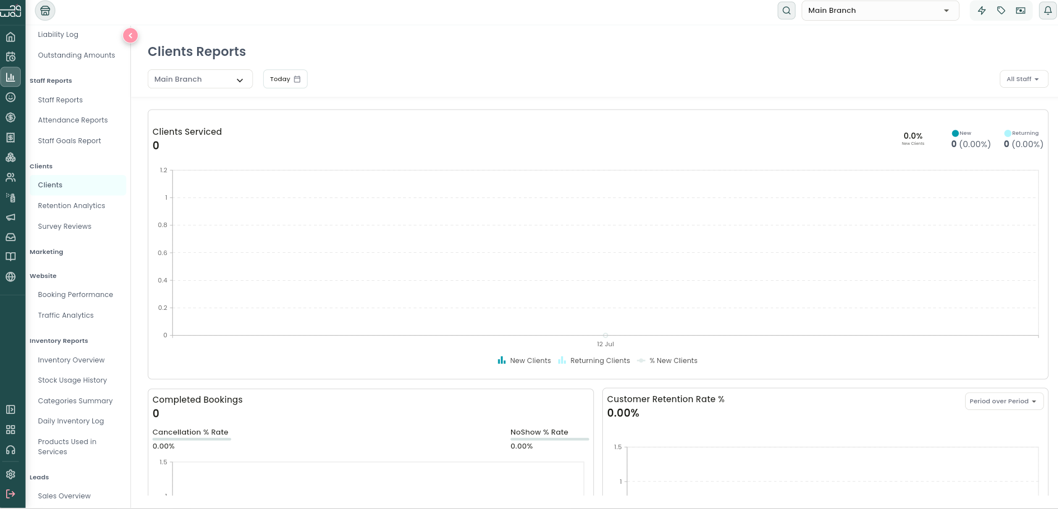The image size is (1058, 509).
Task: Open the inbox tray icon in the sidebar
Action: pos(11,237)
